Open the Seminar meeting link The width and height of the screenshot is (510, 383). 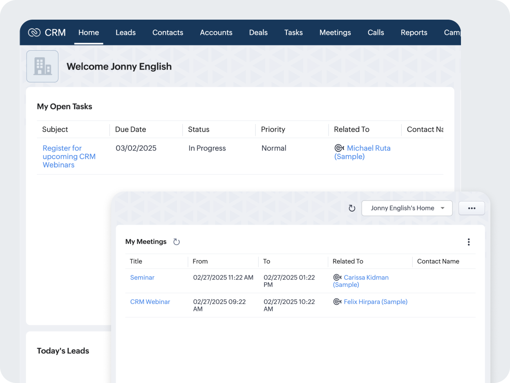(x=142, y=277)
